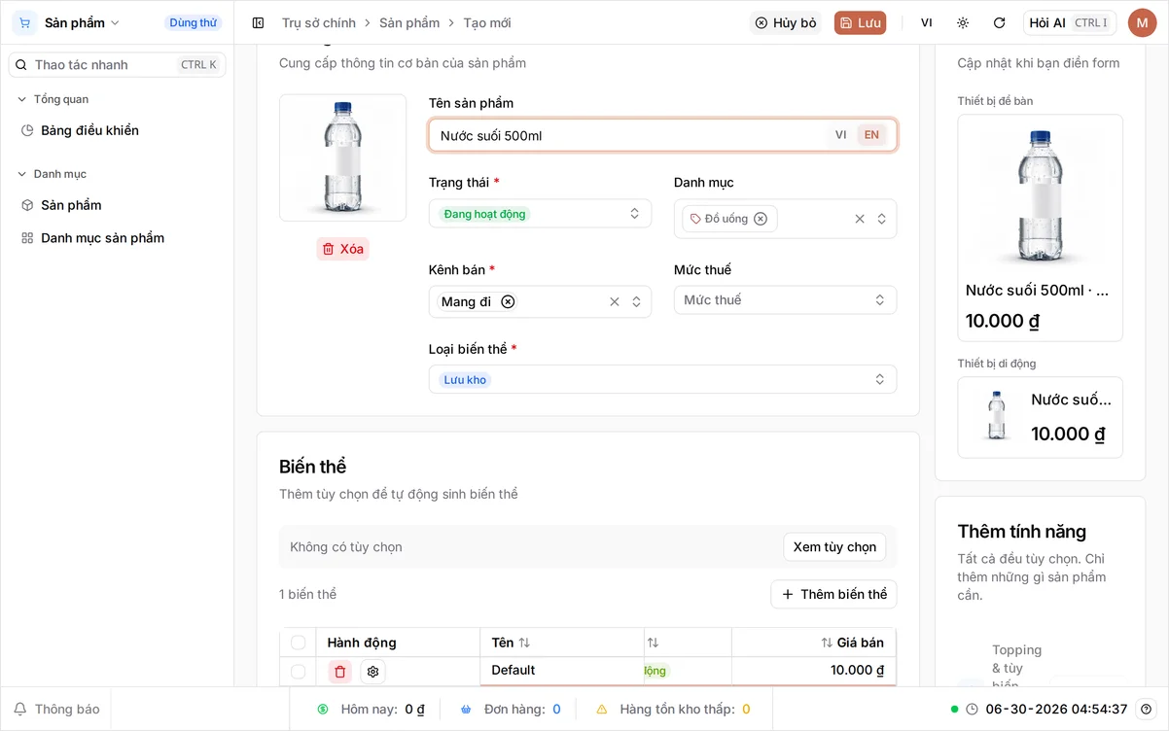Open Default variant settings gear
Screen dimensions: 1169x731
pos(372,672)
